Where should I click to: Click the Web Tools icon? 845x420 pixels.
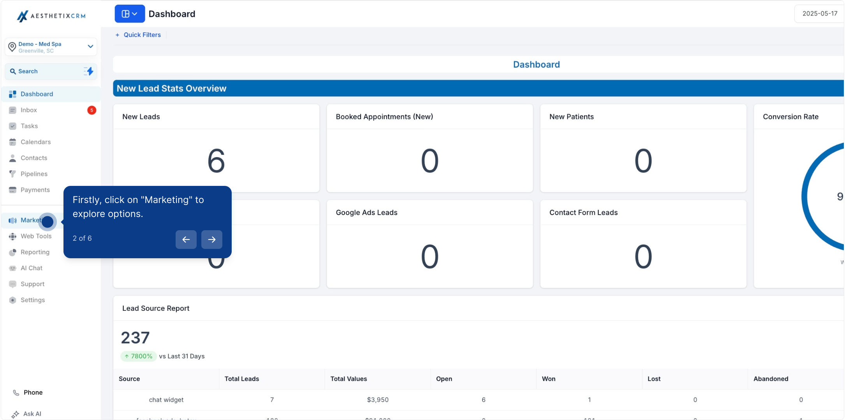pos(12,236)
